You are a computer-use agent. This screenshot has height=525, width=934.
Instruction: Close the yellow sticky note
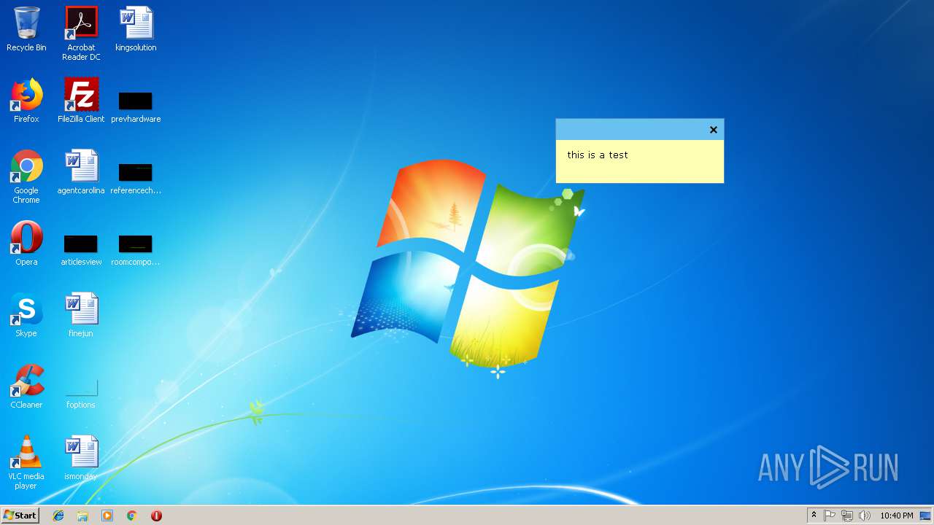714,130
